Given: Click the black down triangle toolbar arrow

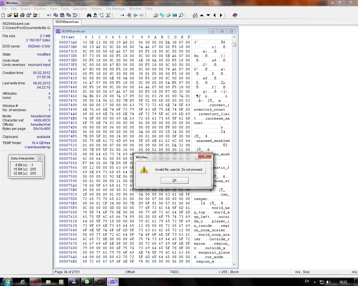Looking at the screenshot, I should point(208,15).
